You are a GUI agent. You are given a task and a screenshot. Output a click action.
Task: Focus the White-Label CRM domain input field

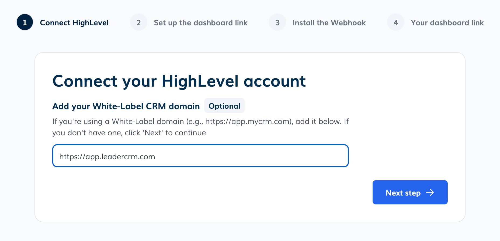pos(200,156)
